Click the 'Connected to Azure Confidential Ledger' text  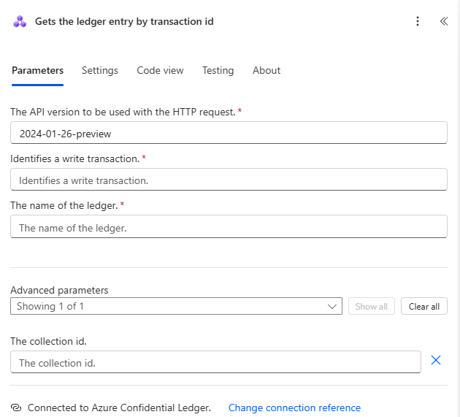point(119,408)
